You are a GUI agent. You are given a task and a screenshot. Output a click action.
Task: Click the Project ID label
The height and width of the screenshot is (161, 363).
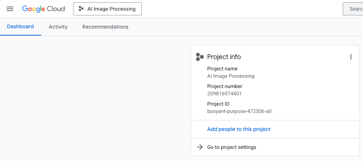click(218, 104)
